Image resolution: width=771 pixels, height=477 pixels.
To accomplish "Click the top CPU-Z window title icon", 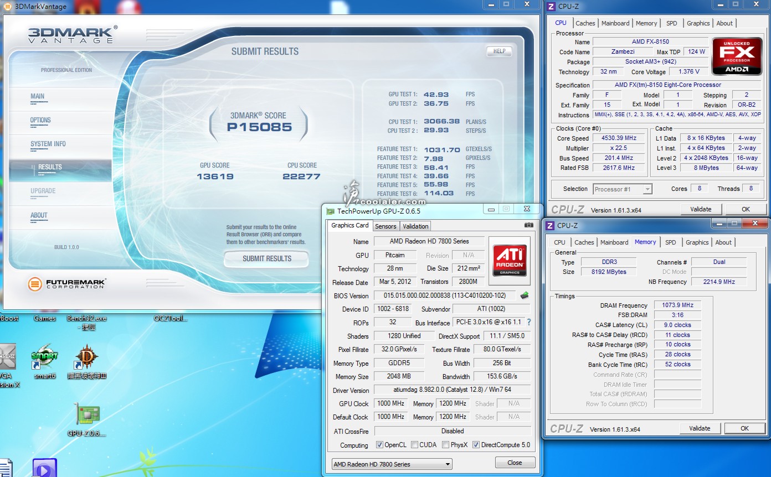I will pos(551,7).
